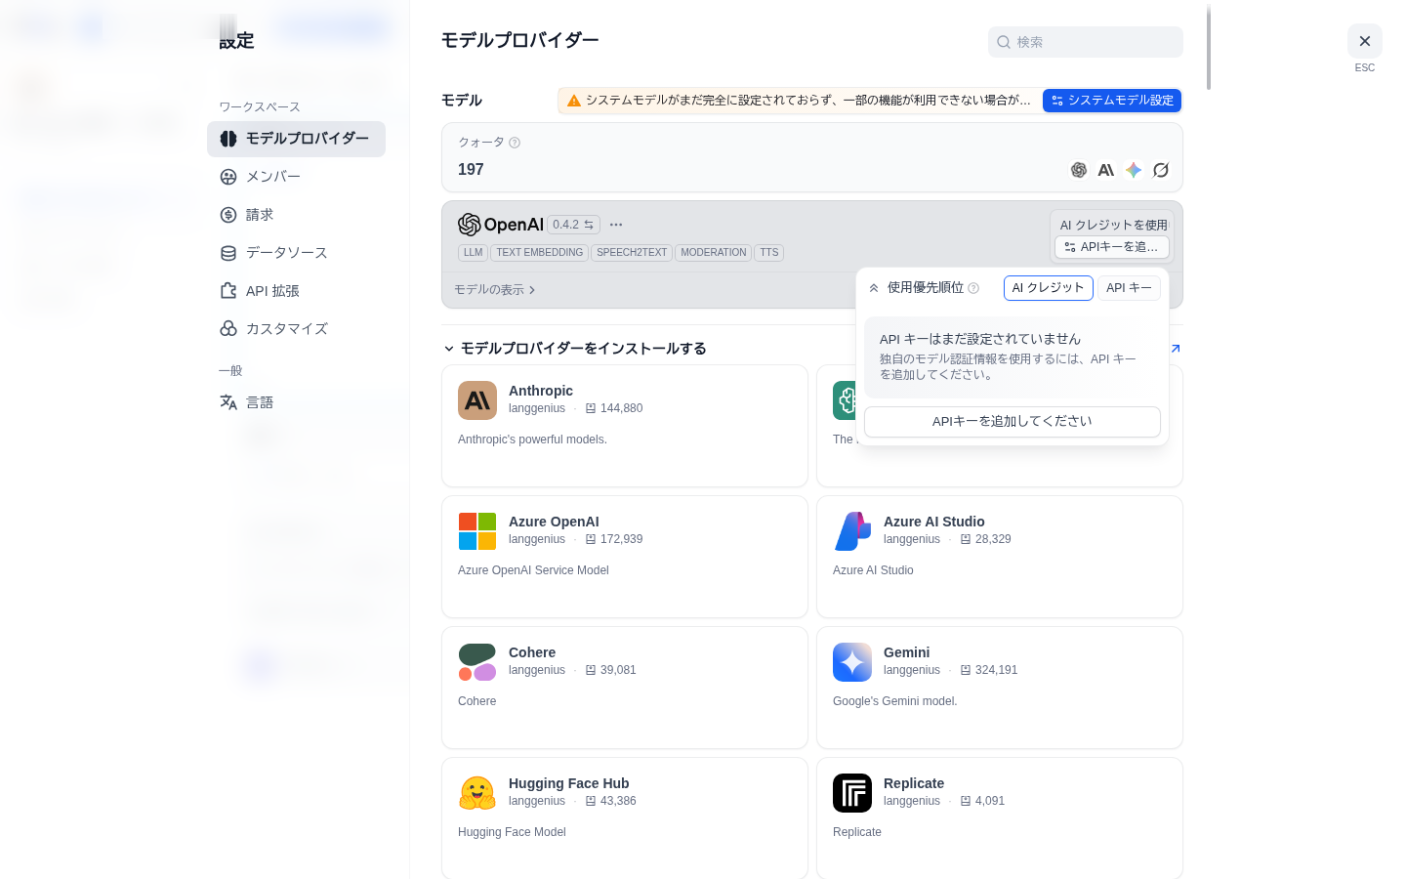Open the OpenAI more options menu
The width and height of the screenshot is (1406, 879).
[616, 225]
